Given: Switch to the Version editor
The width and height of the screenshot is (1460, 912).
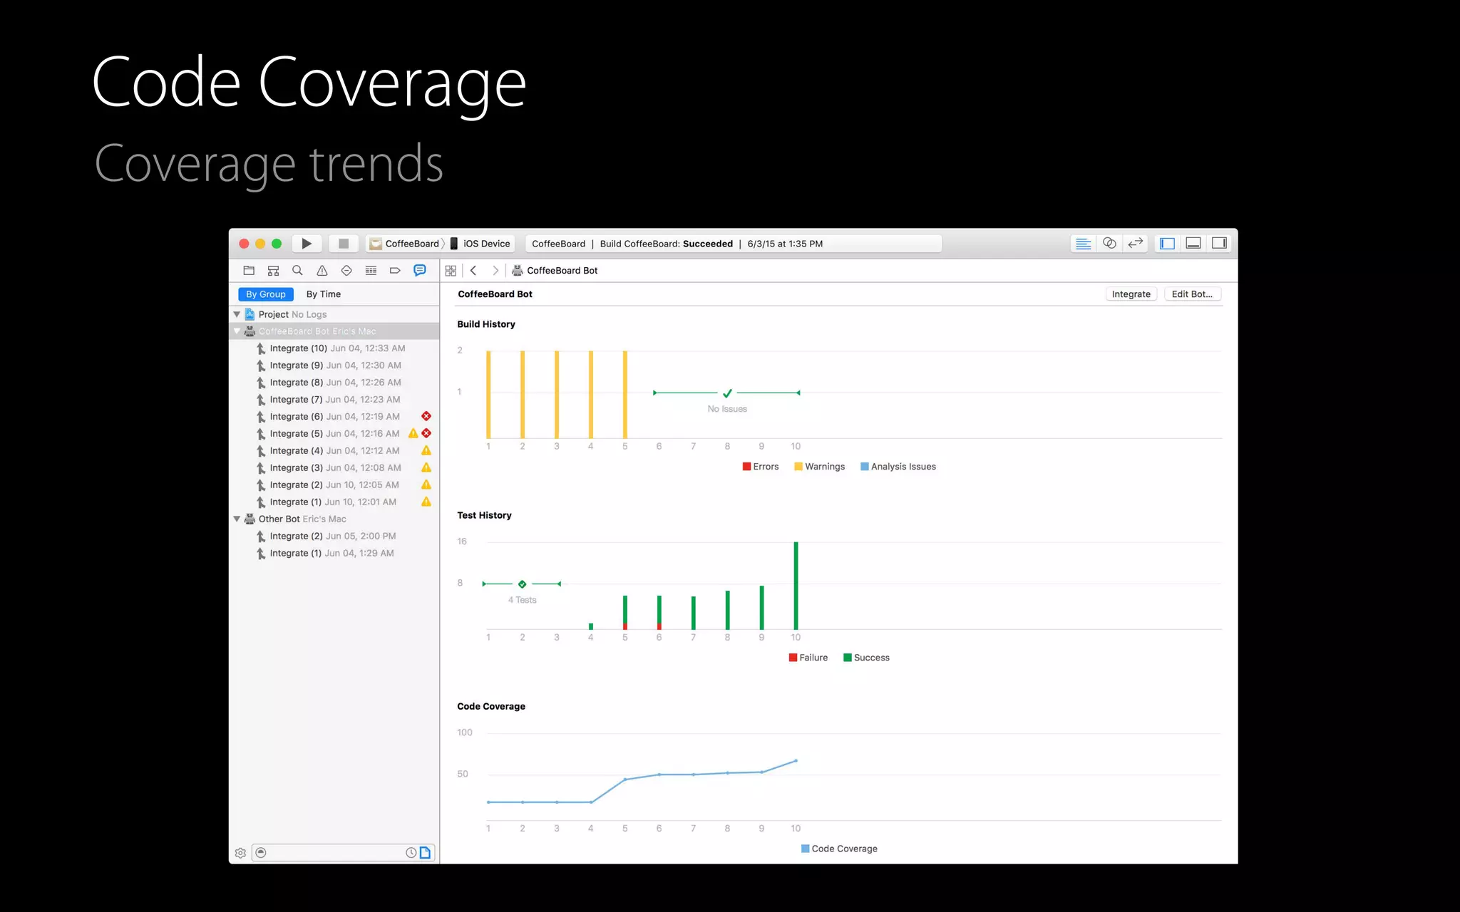Looking at the screenshot, I should point(1136,244).
